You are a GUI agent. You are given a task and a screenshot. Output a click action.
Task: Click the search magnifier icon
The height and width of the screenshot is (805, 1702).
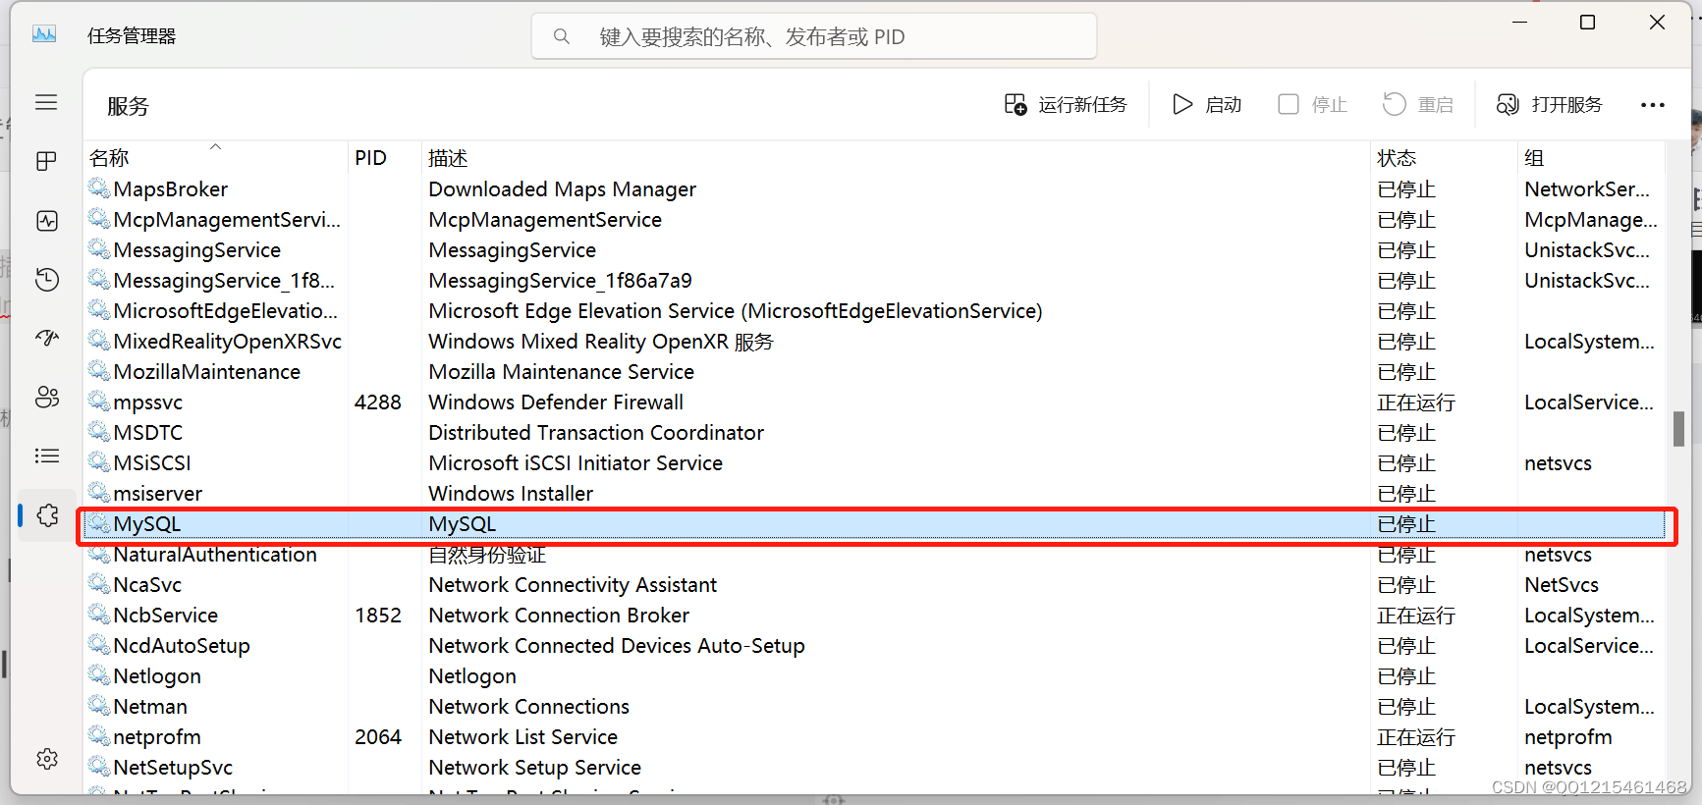pos(562,36)
